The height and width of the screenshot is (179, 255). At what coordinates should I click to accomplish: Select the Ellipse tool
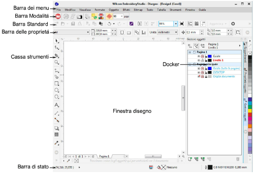(57, 90)
